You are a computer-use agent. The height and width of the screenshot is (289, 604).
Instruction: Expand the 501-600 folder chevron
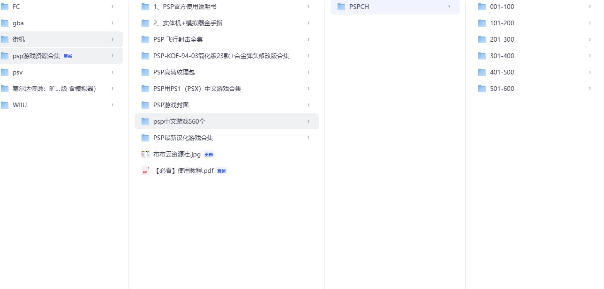tap(589, 89)
